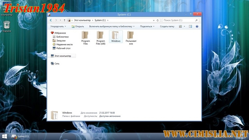Open address bar history dropdown
The height and width of the screenshot is (140, 249).
(x=154, y=20)
